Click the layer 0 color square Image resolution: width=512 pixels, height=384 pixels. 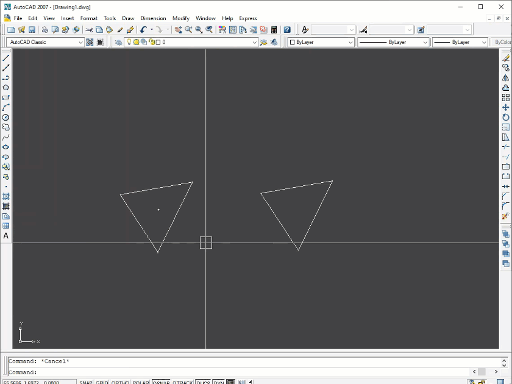[x=158, y=42]
